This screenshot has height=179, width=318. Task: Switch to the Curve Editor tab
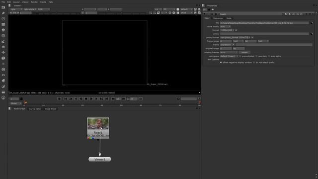(35, 109)
